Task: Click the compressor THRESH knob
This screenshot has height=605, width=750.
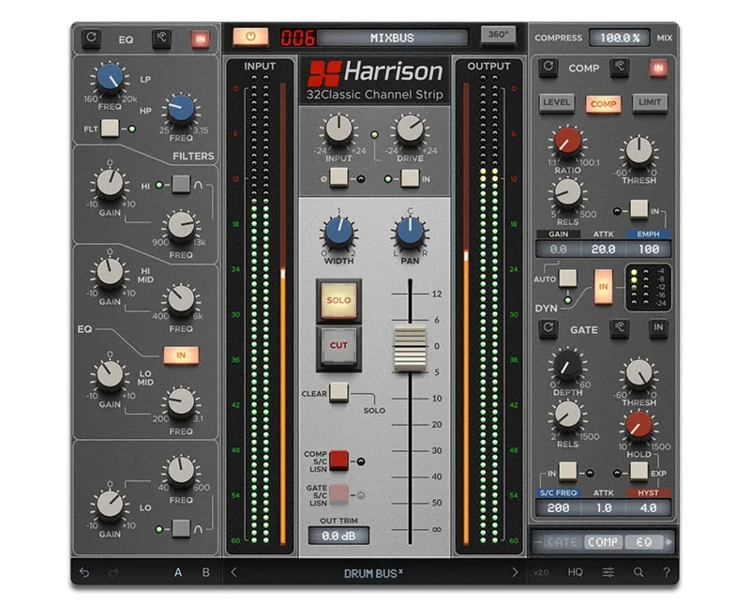Action: [638, 151]
